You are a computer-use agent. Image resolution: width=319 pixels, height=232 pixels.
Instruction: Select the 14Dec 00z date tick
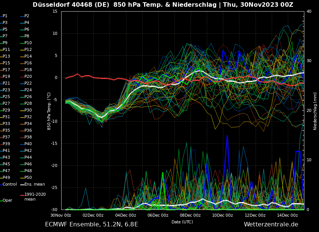click(287, 215)
